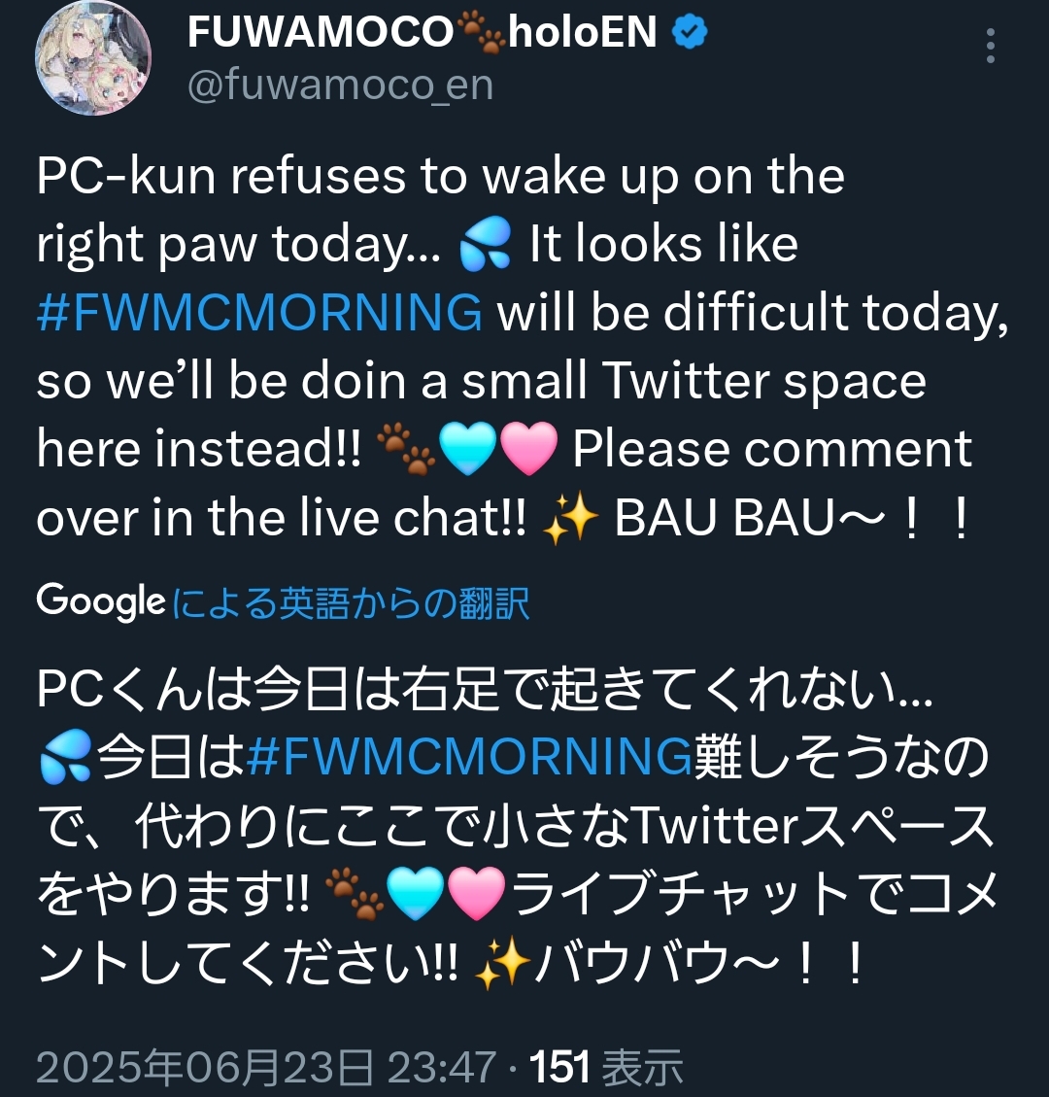The image size is (1049, 1097).
Task: Tap the sweat droplets emoji in English tweet
Action: (x=485, y=244)
